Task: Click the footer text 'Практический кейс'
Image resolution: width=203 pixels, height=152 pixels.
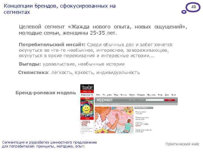Action: [182, 144]
